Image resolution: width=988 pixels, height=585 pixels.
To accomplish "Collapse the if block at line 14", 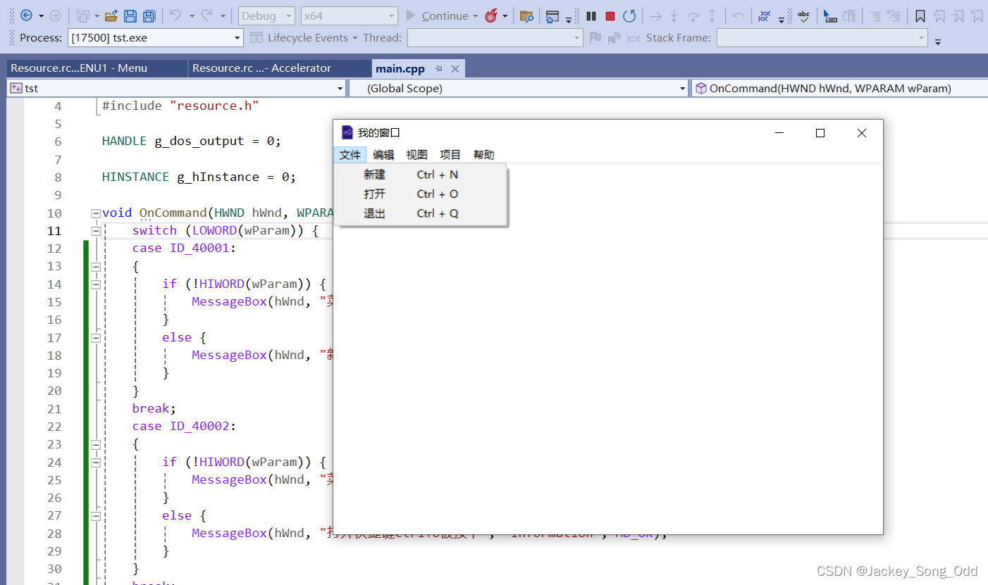I will tap(96, 284).
